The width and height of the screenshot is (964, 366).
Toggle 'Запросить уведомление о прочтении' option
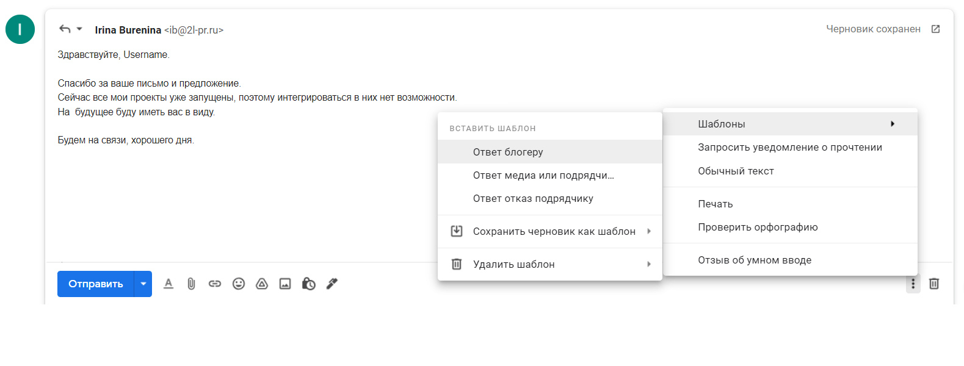tap(790, 147)
